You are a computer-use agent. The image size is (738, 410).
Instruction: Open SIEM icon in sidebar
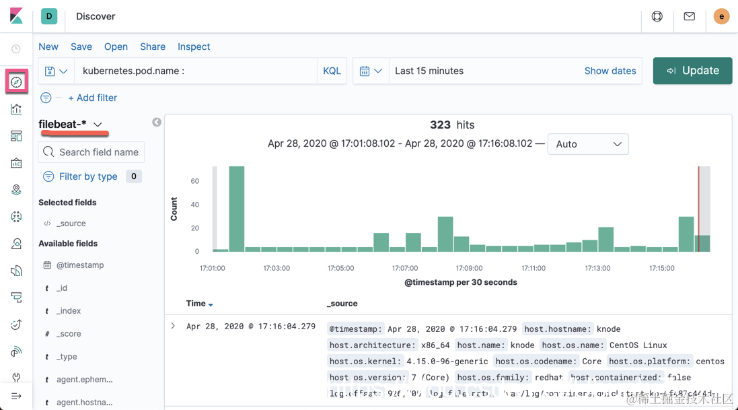tap(16, 351)
